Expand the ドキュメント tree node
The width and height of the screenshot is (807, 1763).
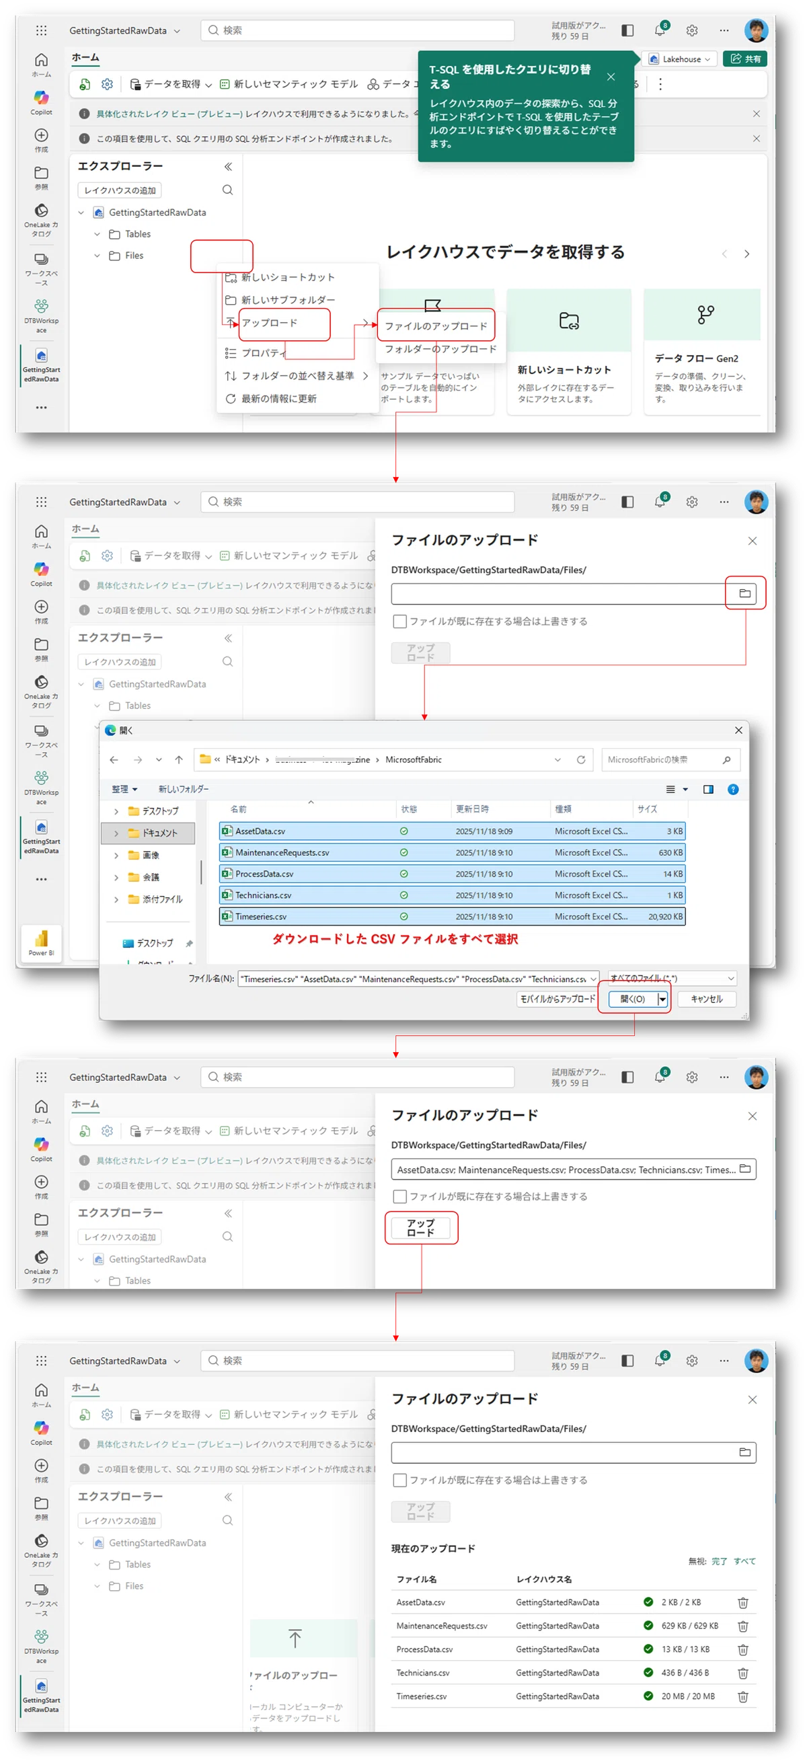(116, 833)
